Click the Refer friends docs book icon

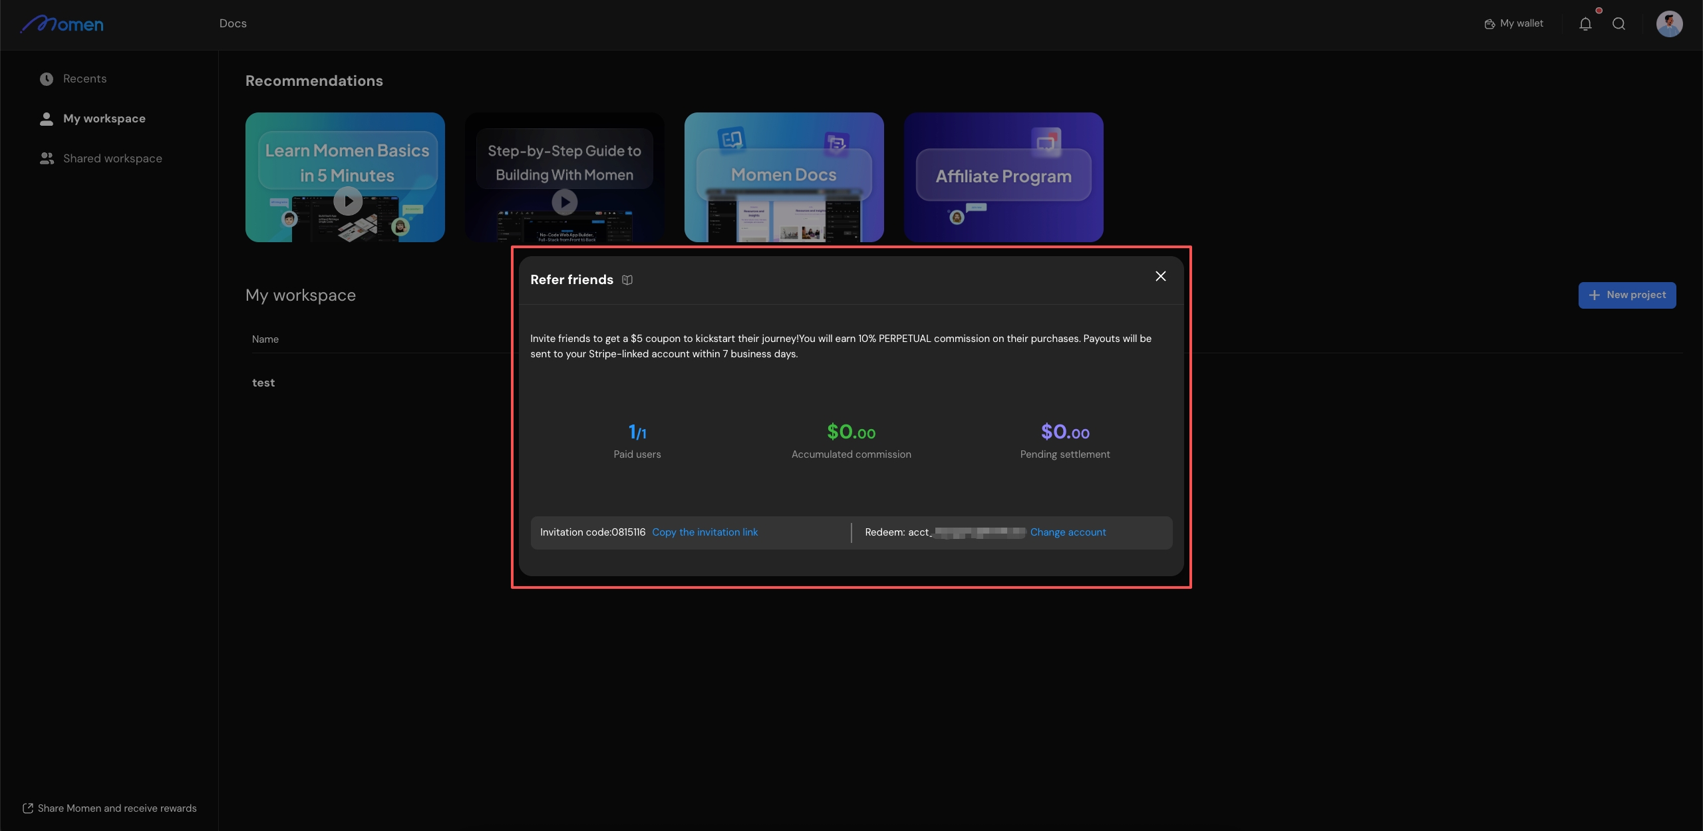coord(627,280)
